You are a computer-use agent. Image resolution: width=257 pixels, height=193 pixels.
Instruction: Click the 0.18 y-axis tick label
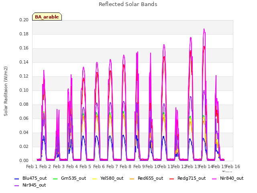24,34
